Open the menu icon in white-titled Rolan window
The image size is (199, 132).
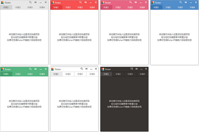click(87, 69)
